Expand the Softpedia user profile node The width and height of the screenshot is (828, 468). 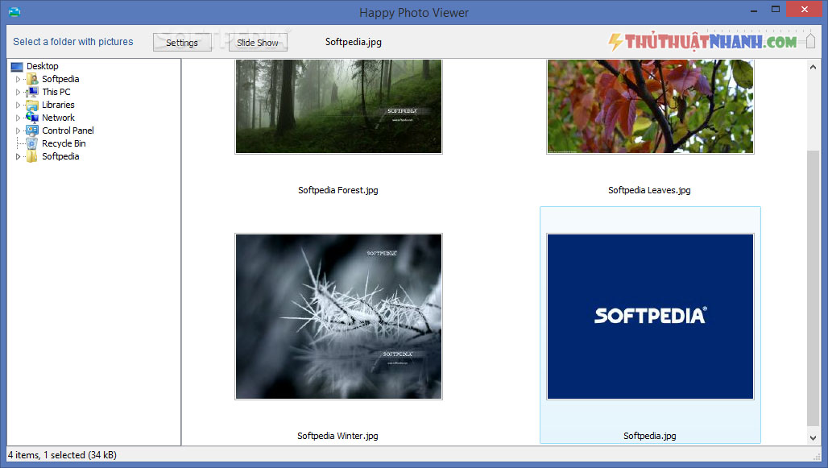tap(18, 79)
